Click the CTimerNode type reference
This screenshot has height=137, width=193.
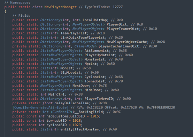tap(85, 46)
